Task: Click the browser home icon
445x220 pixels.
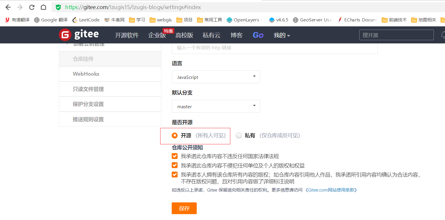Action: (43, 7)
